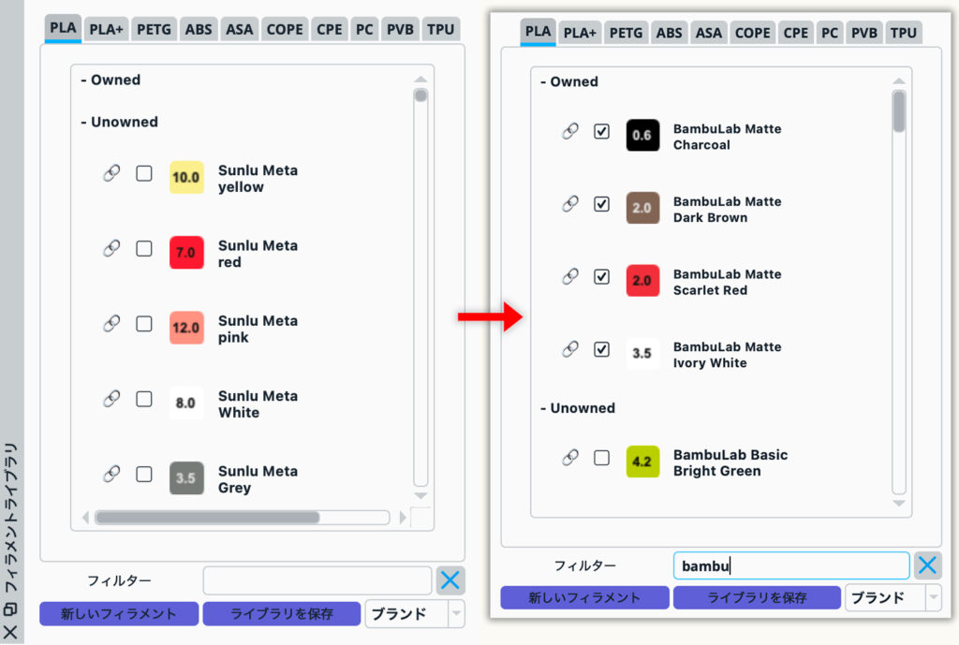Mark Sunlu Meta pink as owned
This screenshot has height=645, width=959.
(x=144, y=324)
